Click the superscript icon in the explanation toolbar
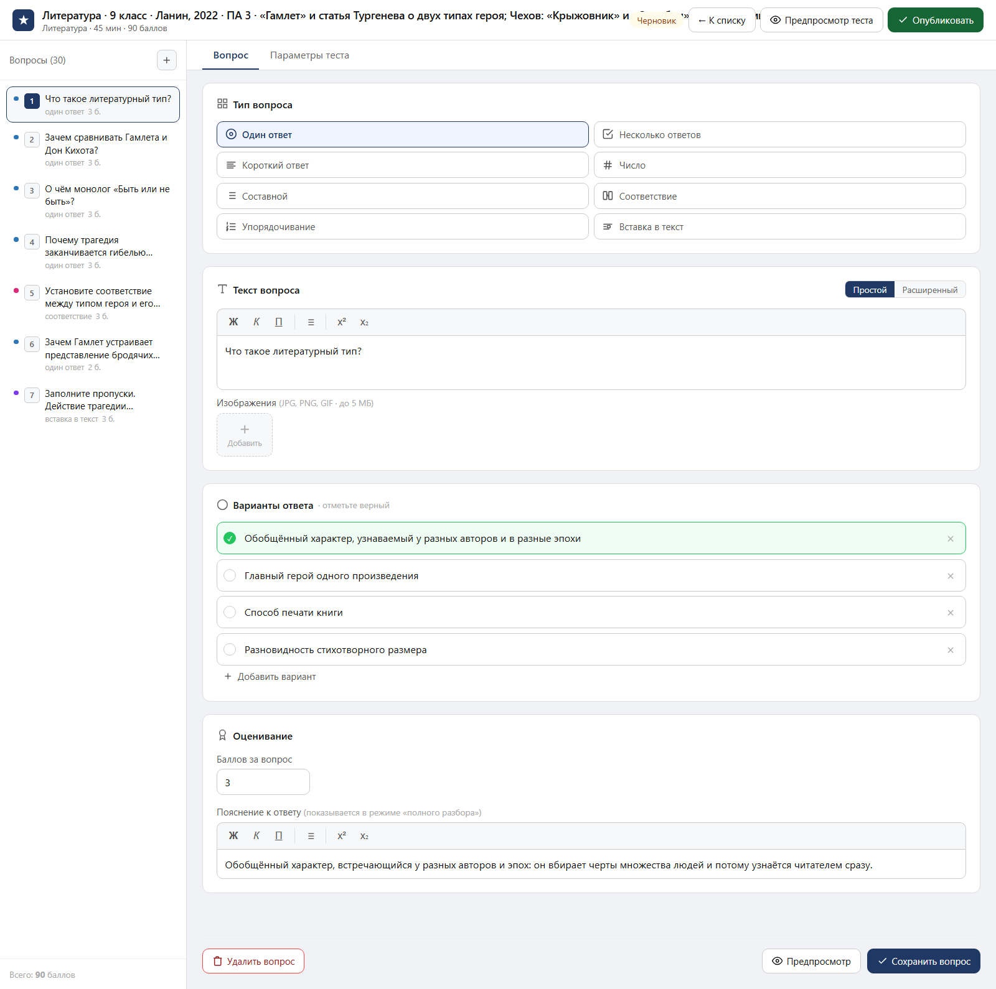The image size is (996, 989). pos(342,836)
